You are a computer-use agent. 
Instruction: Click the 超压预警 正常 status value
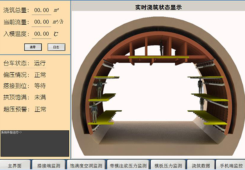click(x=40, y=109)
